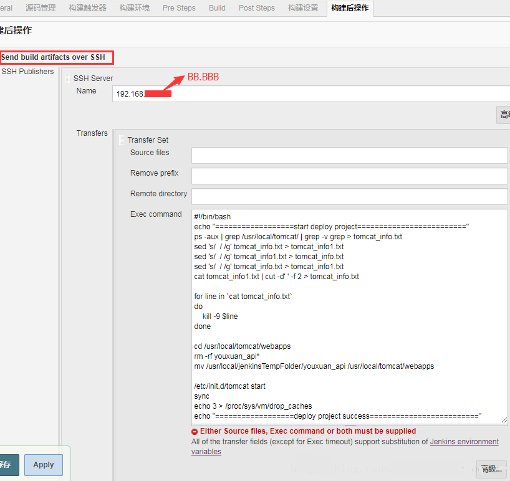Click the 'echo 3 > /proc/sys/vm/drop_caches' line

[x=253, y=406]
